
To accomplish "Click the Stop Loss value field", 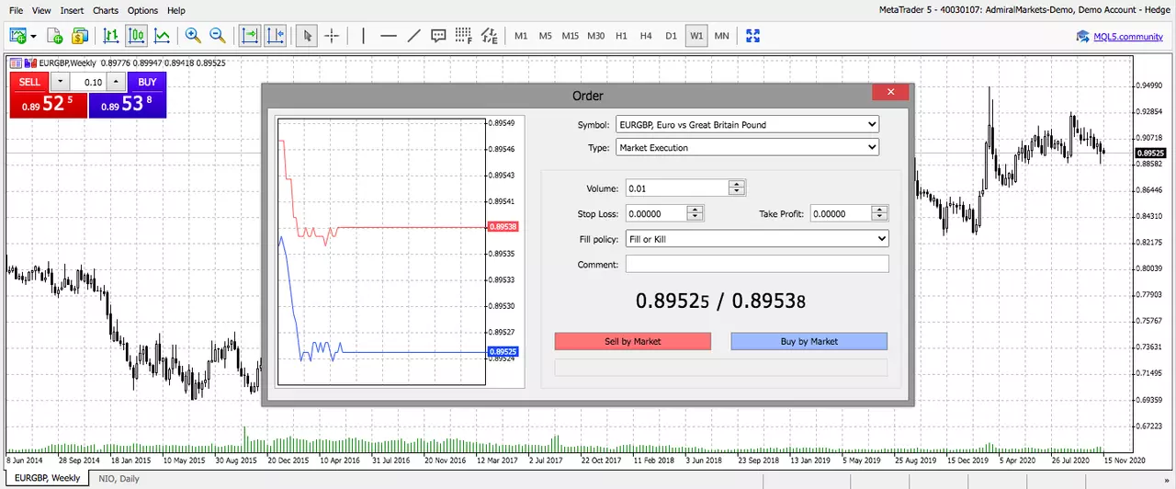I will pos(656,213).
